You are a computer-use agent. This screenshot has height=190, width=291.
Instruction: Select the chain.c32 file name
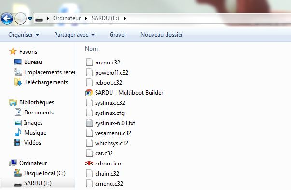click(107, 174)
